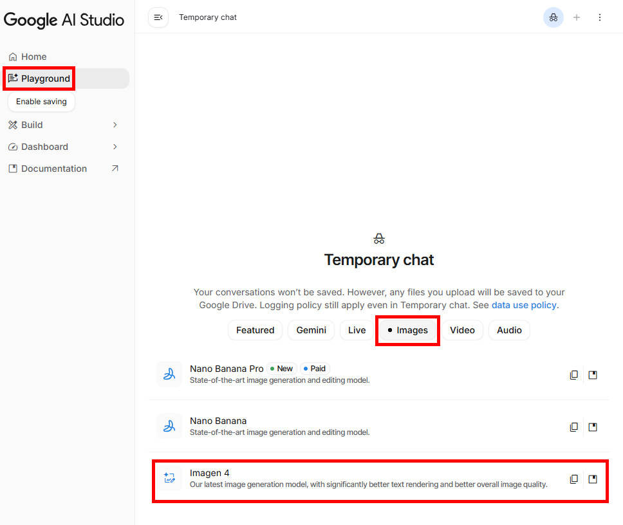Click the Nano Banana Pro banana icon
The height and width of the screenshot is (525, 623).
coord(169,374)
